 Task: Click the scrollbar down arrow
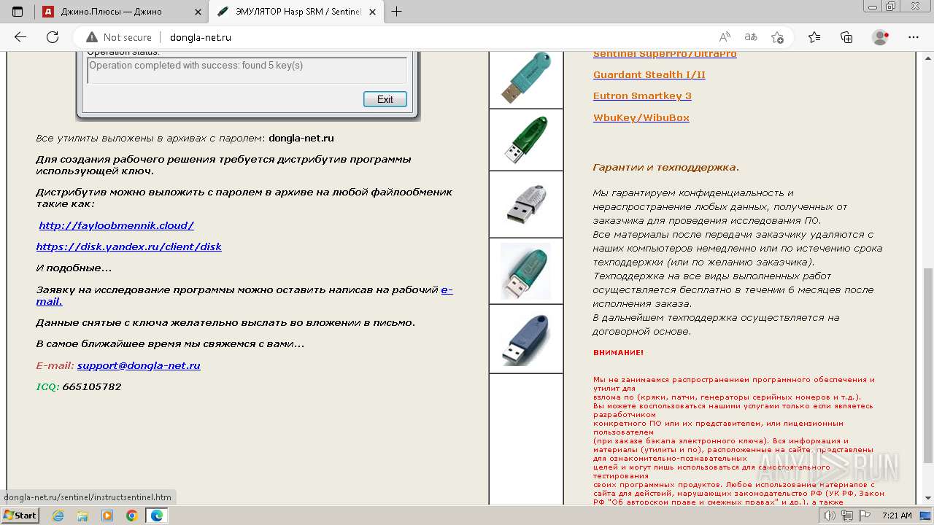click(927, 499)
